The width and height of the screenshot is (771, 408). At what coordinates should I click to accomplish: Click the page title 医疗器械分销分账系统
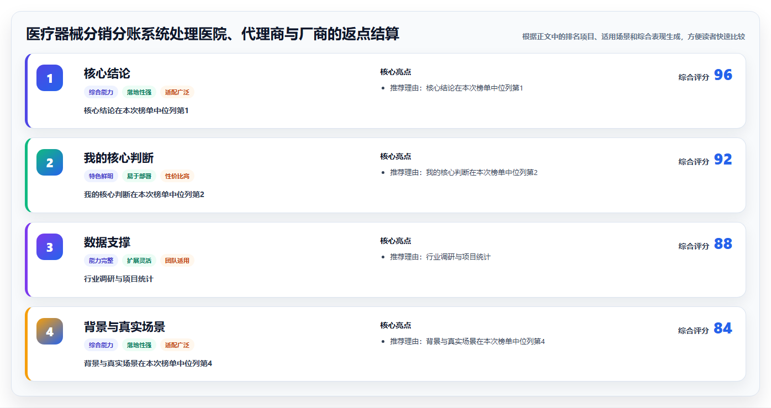pyautogui.click(x=213, y=34)
